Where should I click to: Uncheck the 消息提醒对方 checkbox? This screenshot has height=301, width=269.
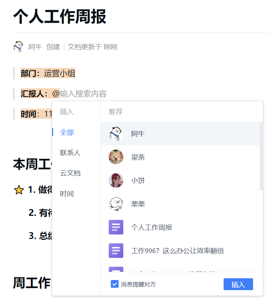pyautogui.click(x=115, y=284)
